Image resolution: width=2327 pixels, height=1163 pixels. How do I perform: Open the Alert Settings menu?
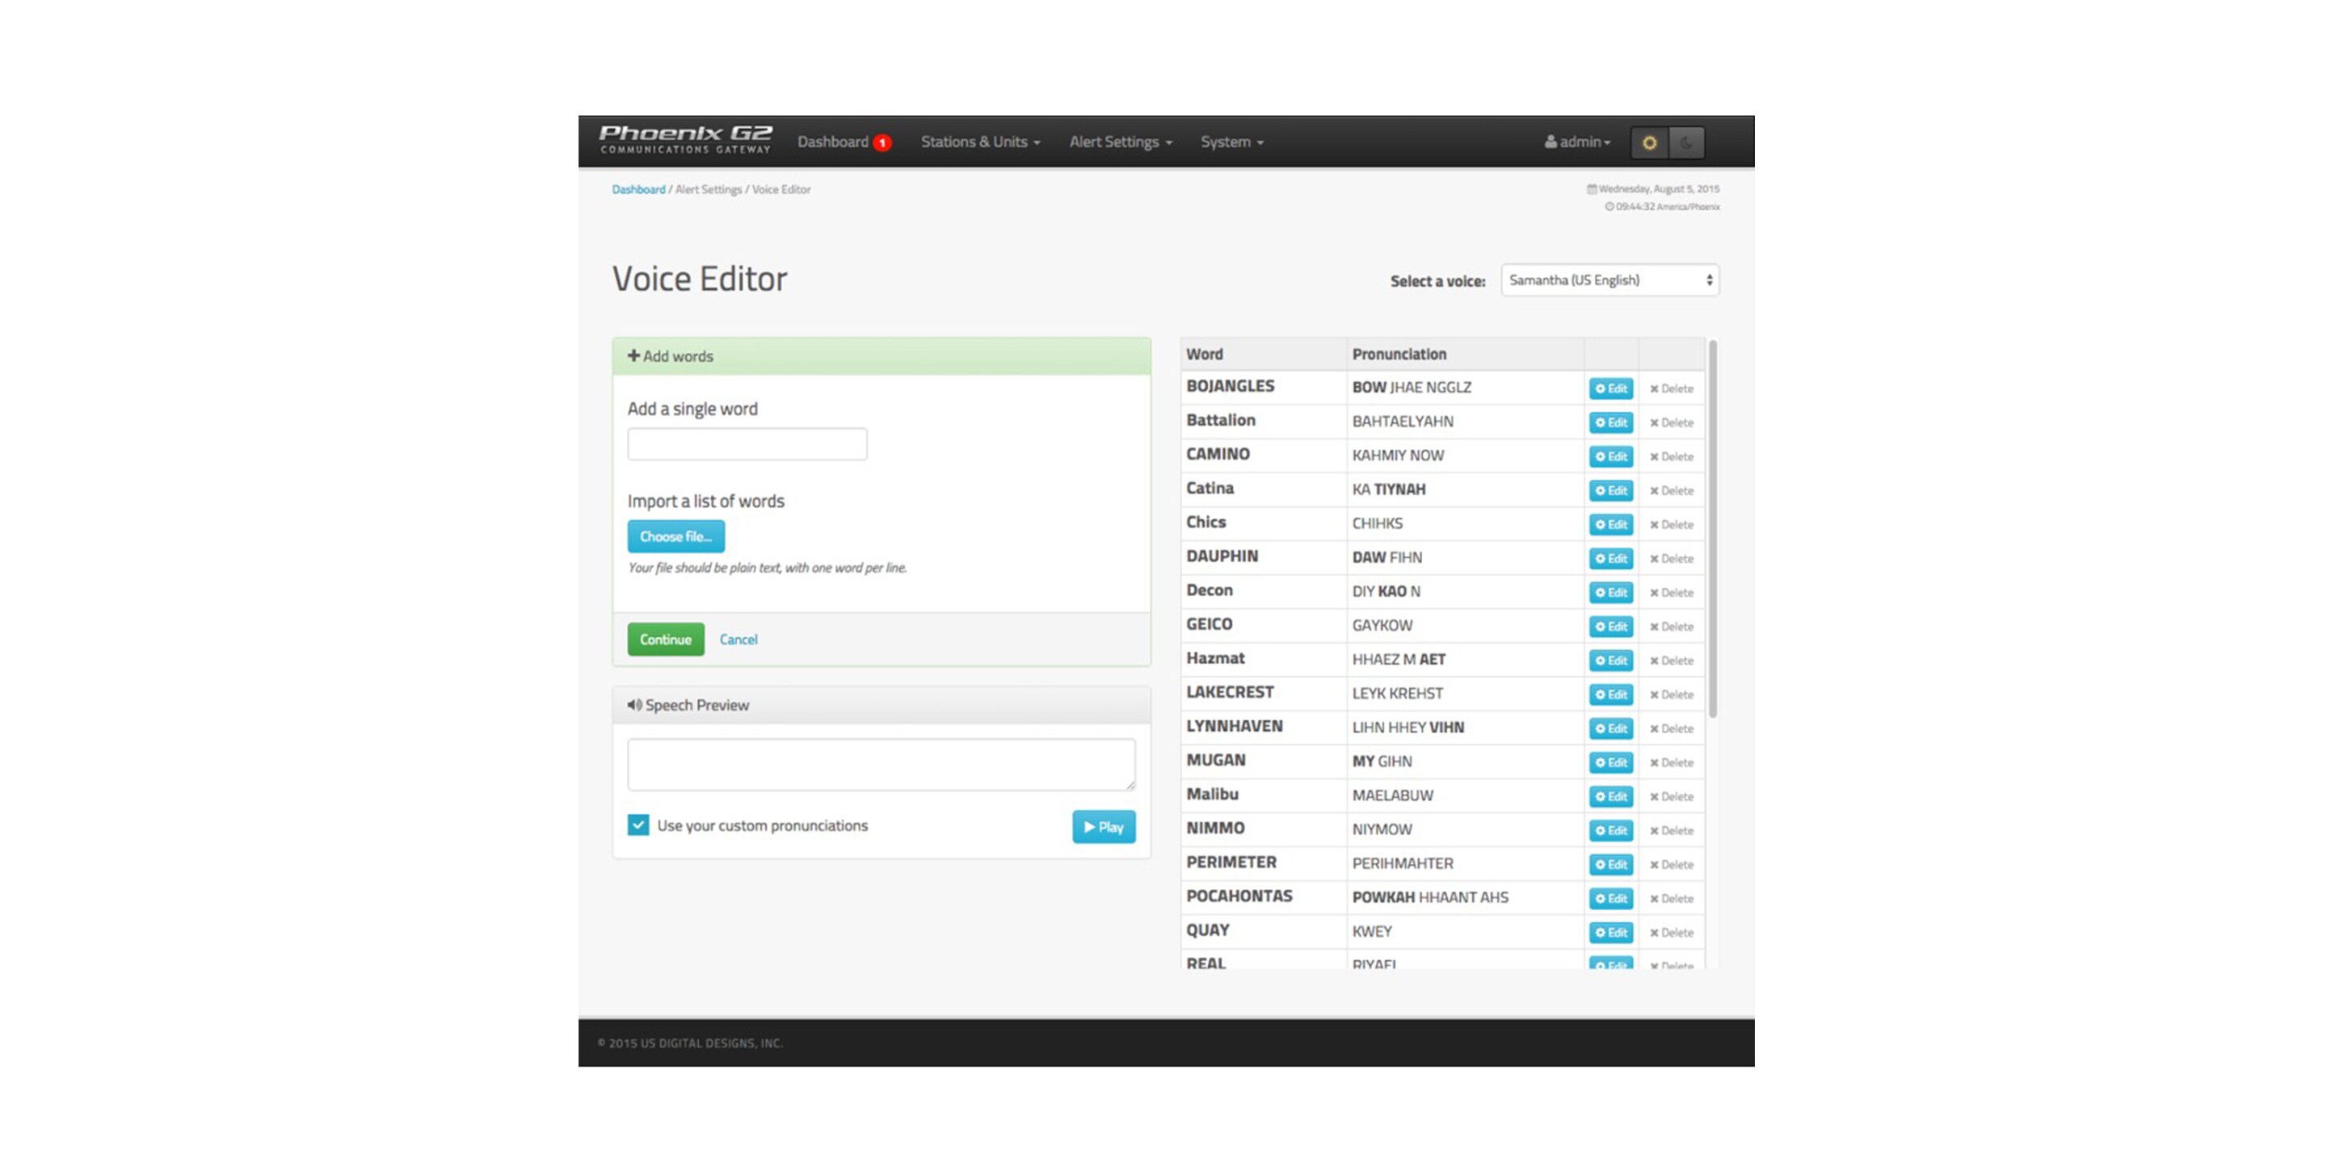click(1120, 142)
